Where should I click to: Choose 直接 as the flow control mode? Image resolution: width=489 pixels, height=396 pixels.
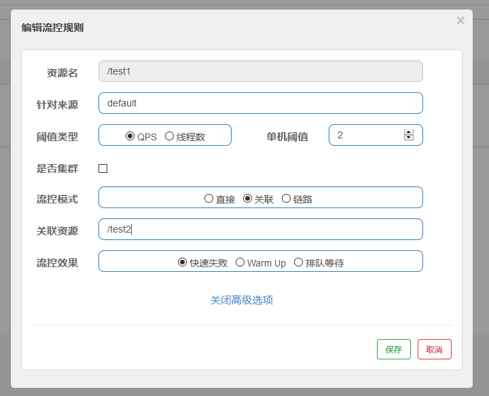pyautogui.click(x=209, y=199)
